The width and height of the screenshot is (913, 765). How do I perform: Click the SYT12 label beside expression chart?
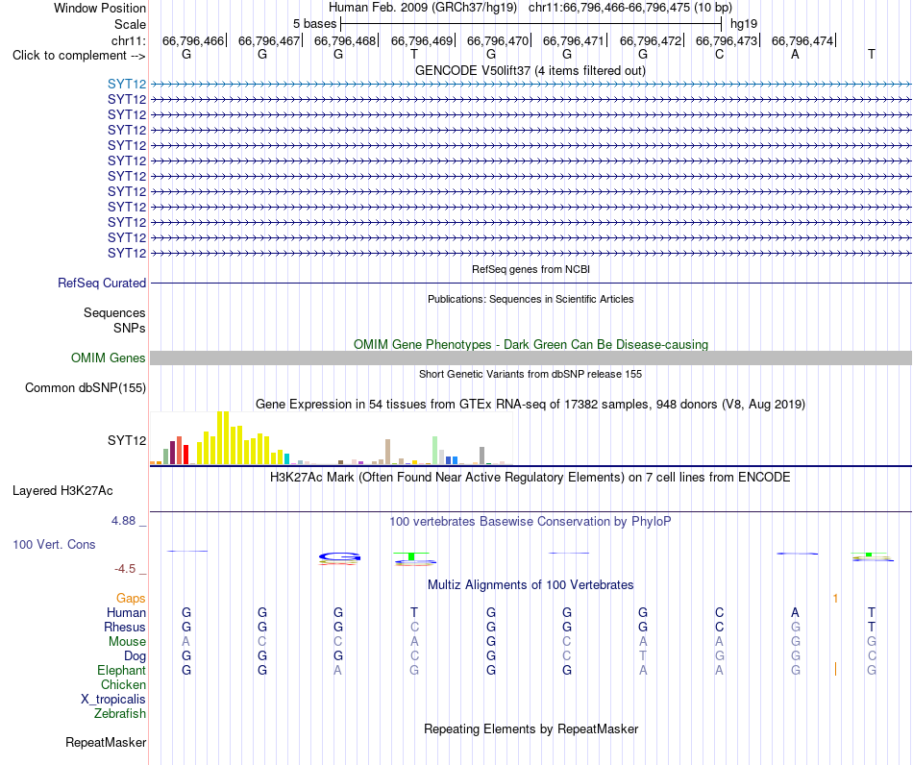(x=126, y=441)
